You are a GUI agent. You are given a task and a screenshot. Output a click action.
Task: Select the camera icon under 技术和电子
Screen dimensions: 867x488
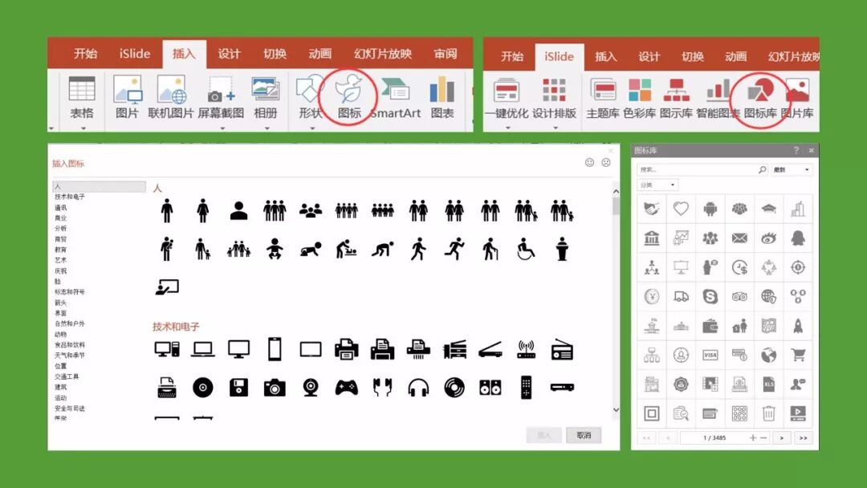click(275, 388)
